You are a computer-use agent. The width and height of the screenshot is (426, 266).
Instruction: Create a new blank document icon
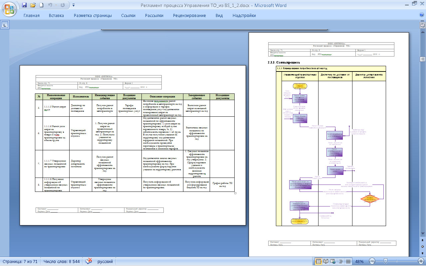click(41, 5)
